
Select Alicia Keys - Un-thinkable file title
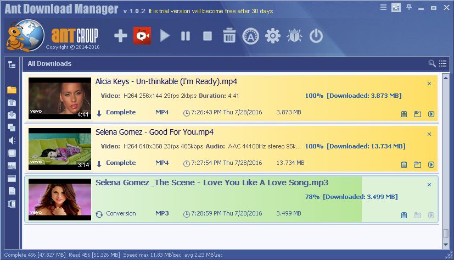[x=166, y=82]
